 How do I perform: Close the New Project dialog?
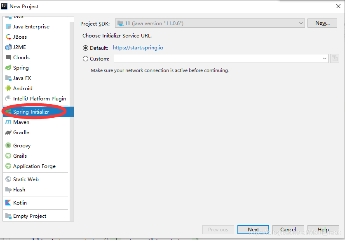338,6
